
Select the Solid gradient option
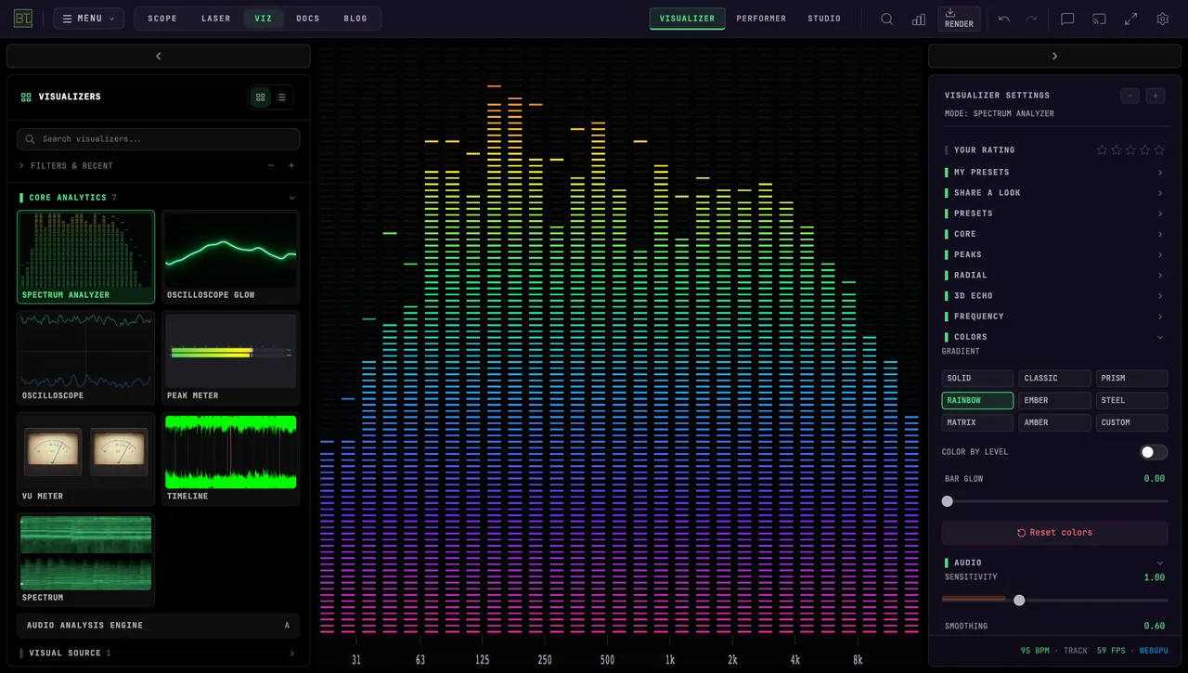(977, 379)
